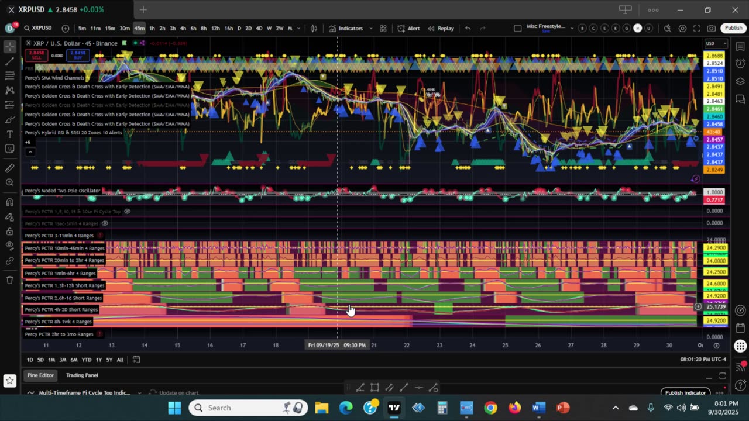
Task: Switch to layout button G
Action: pos(626,28)
